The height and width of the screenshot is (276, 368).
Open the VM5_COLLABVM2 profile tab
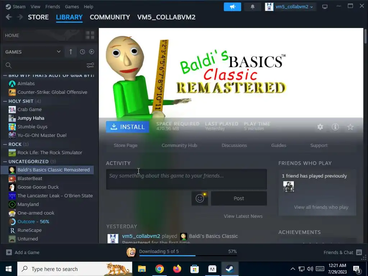pyautogui.click(x=166, y=17)
